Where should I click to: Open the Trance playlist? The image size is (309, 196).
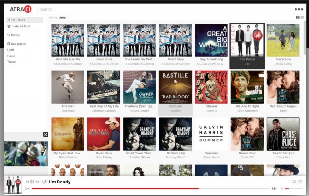(12, 62)
